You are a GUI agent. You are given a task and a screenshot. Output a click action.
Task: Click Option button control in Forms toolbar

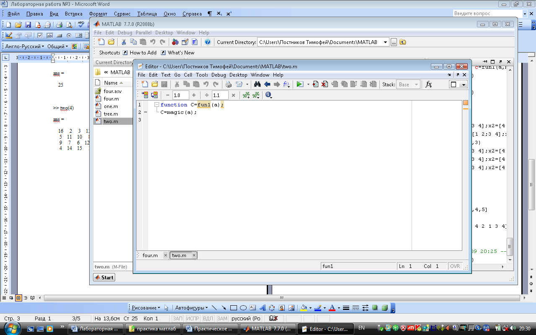(x=69, y=36)
